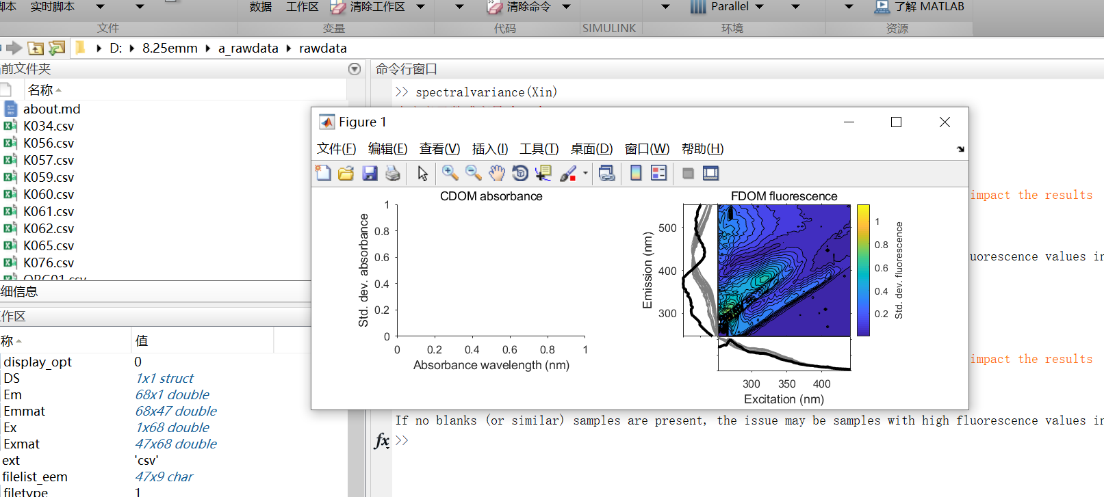Open the 文件(F) menu in Figure 1

point(336,149)
